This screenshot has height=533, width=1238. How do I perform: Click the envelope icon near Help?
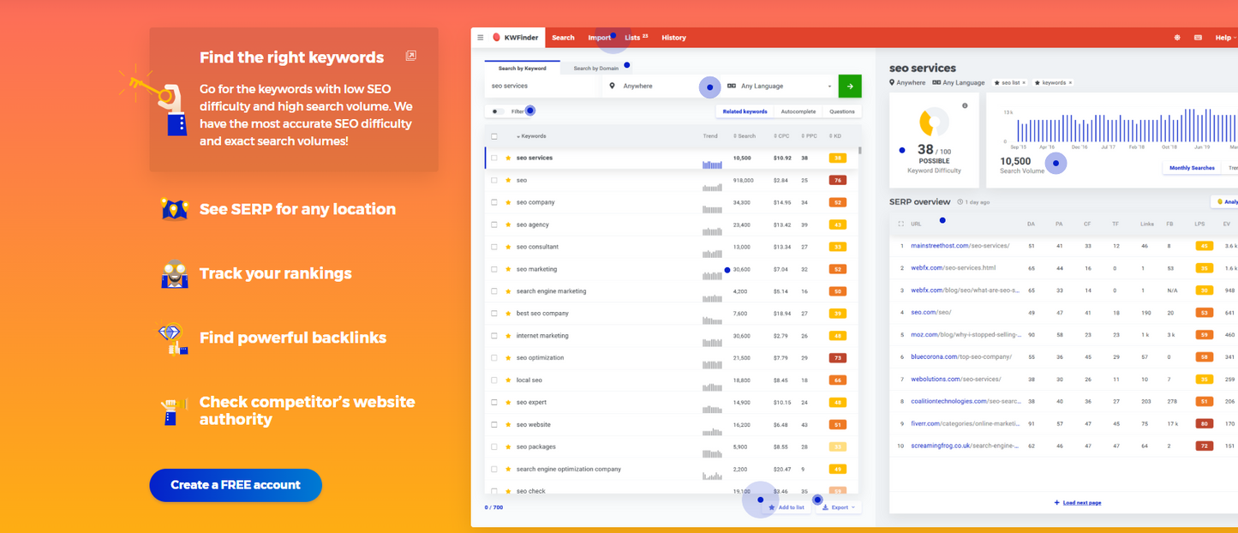1198,37
